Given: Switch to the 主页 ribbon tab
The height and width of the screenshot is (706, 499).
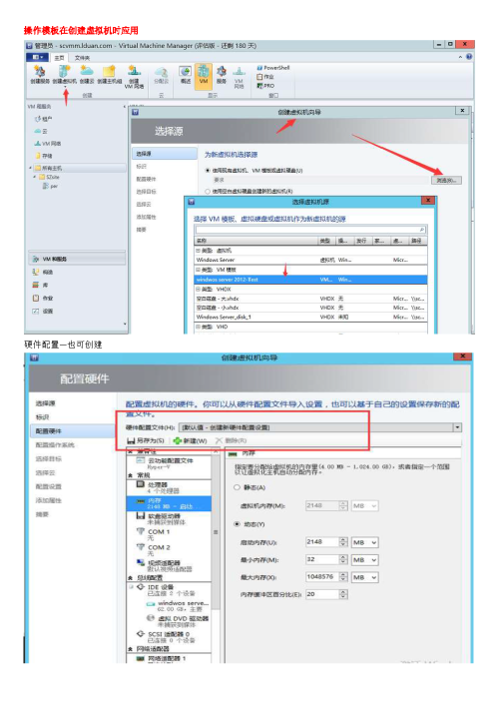Looking at the screenshot, I should point(59,58).
